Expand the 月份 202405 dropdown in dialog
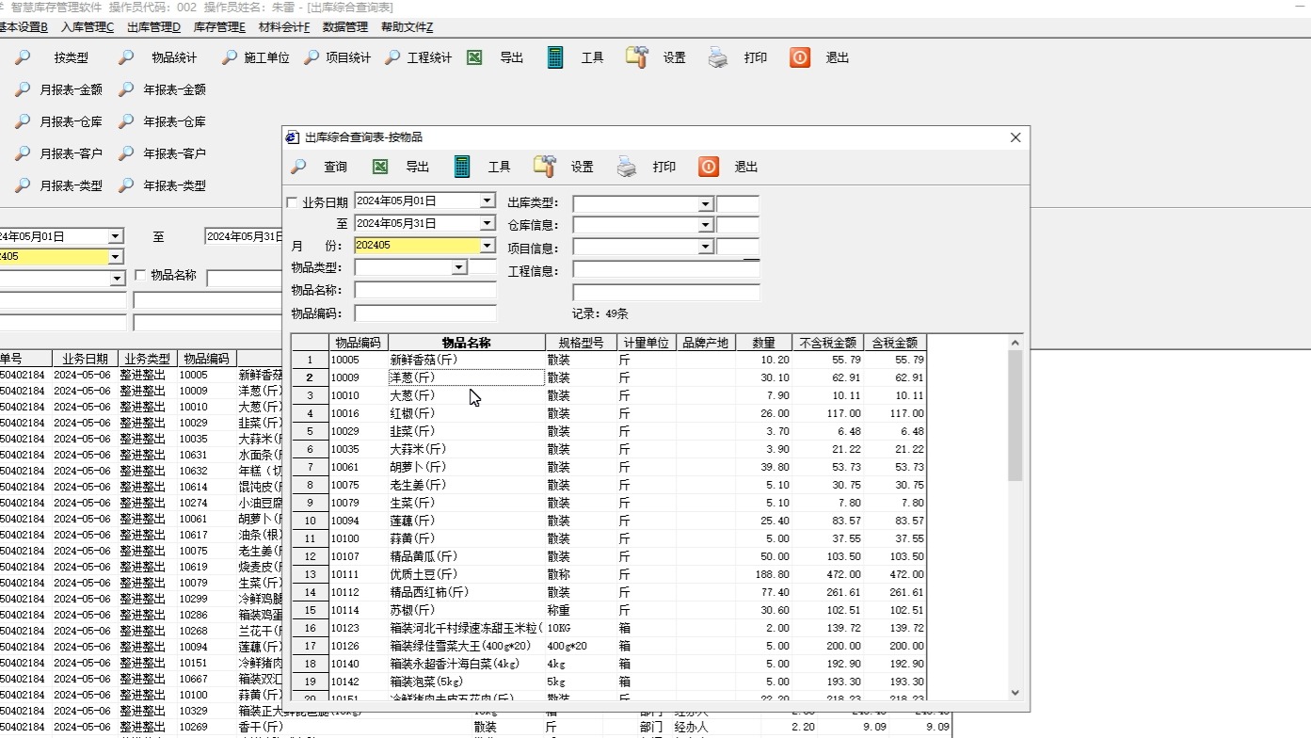 coord(487,246)
